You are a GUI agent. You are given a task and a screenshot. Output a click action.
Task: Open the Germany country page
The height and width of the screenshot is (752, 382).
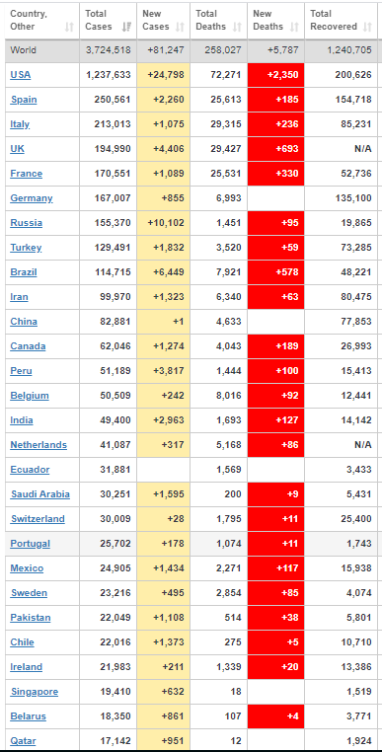(x=32, y=198)
